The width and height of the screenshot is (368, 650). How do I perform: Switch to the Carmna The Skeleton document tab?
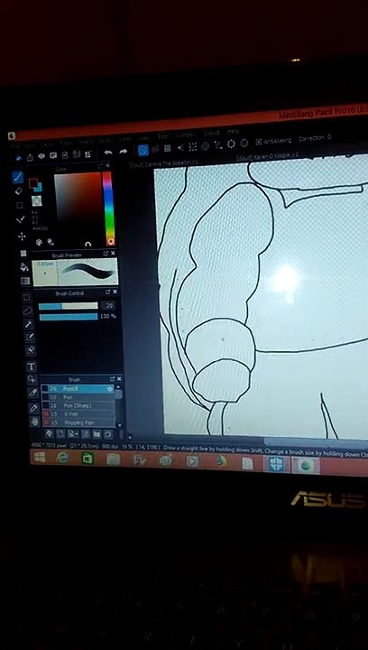click(x=164, y=163)
